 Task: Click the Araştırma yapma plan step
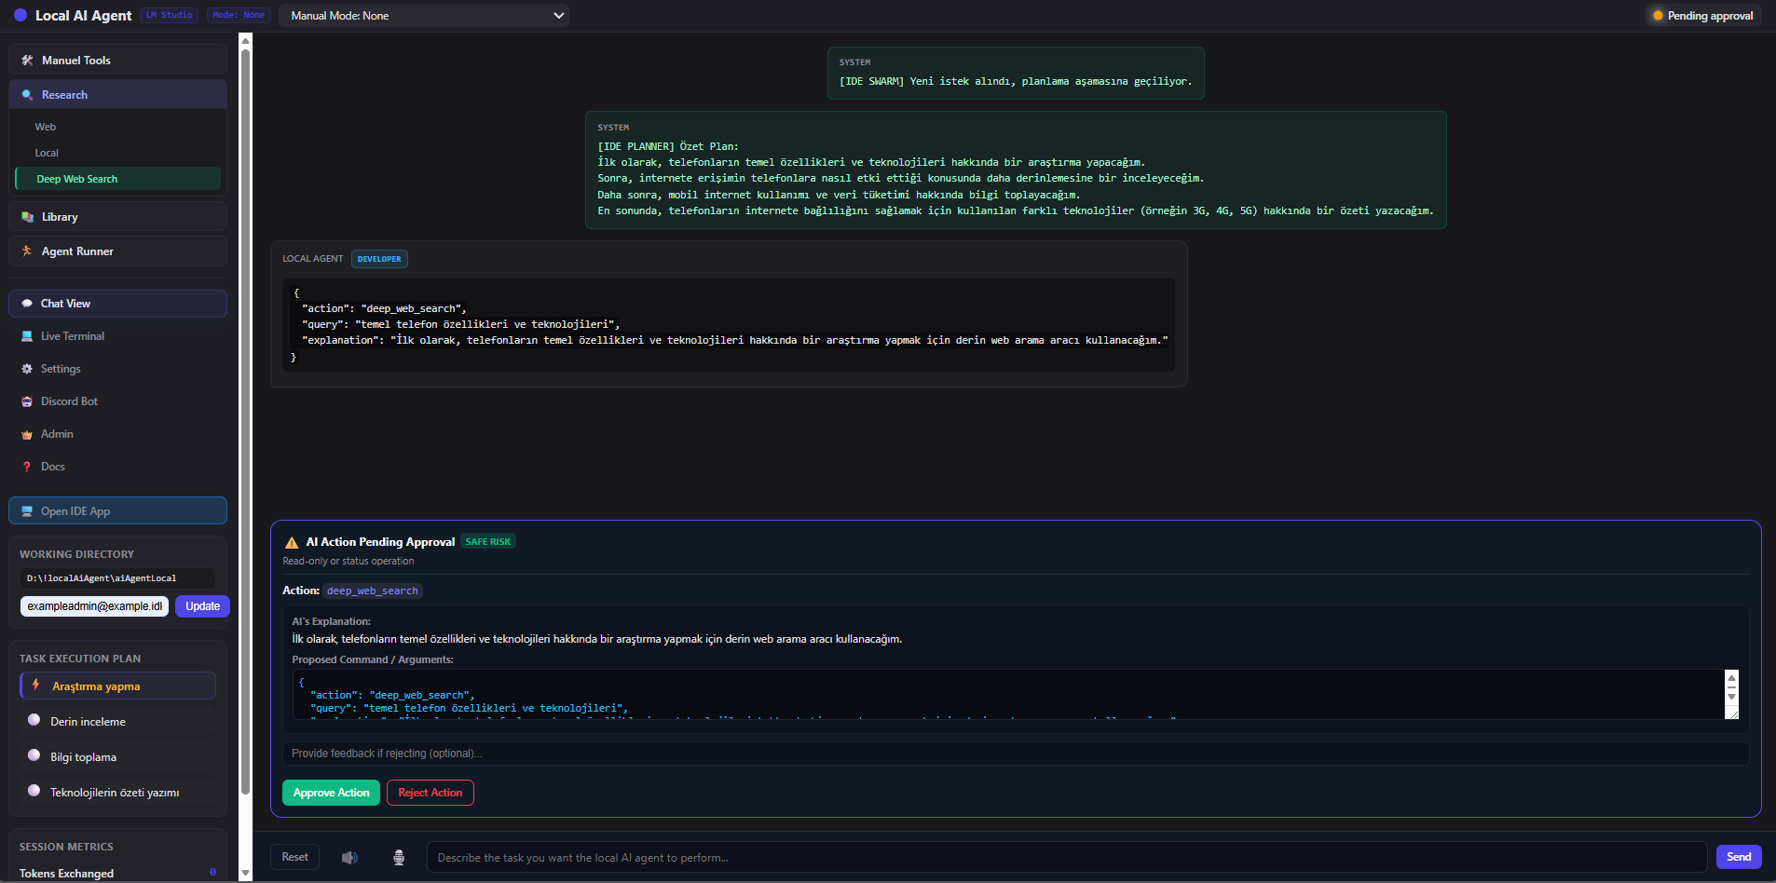118,686
